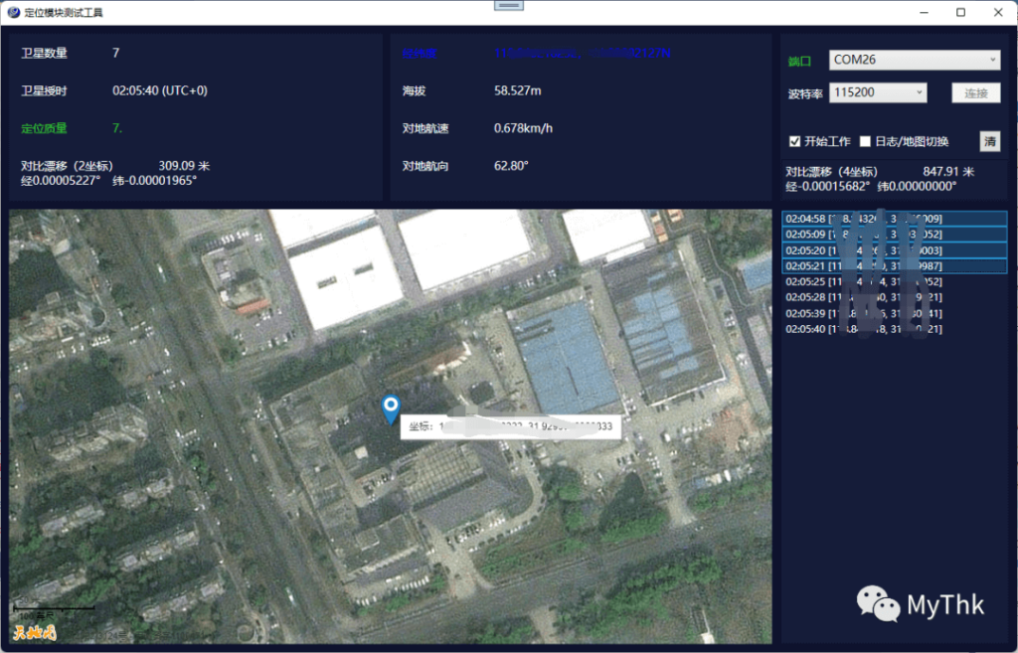Click the coordinate tooltip next to the pin

511,426
